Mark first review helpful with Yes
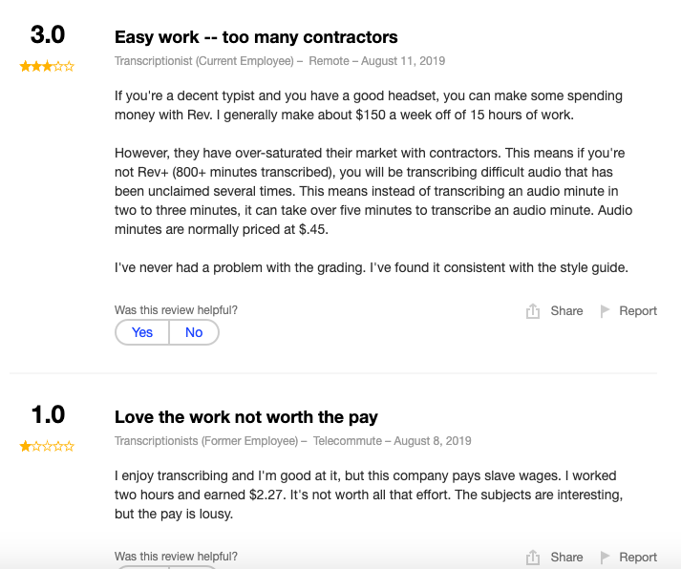The width and height of the screenshot is (681, 569). tap(142, 332)
